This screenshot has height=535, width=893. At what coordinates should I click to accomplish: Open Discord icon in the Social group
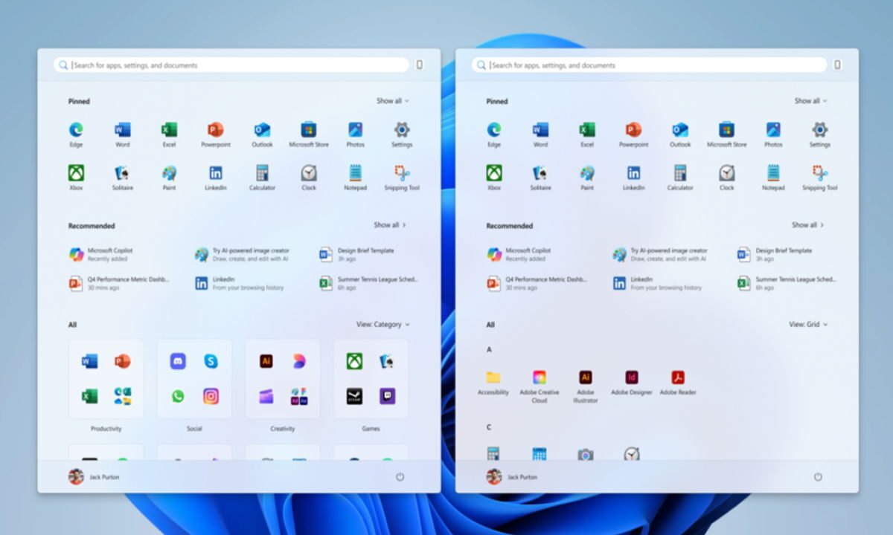click(177, 361)
